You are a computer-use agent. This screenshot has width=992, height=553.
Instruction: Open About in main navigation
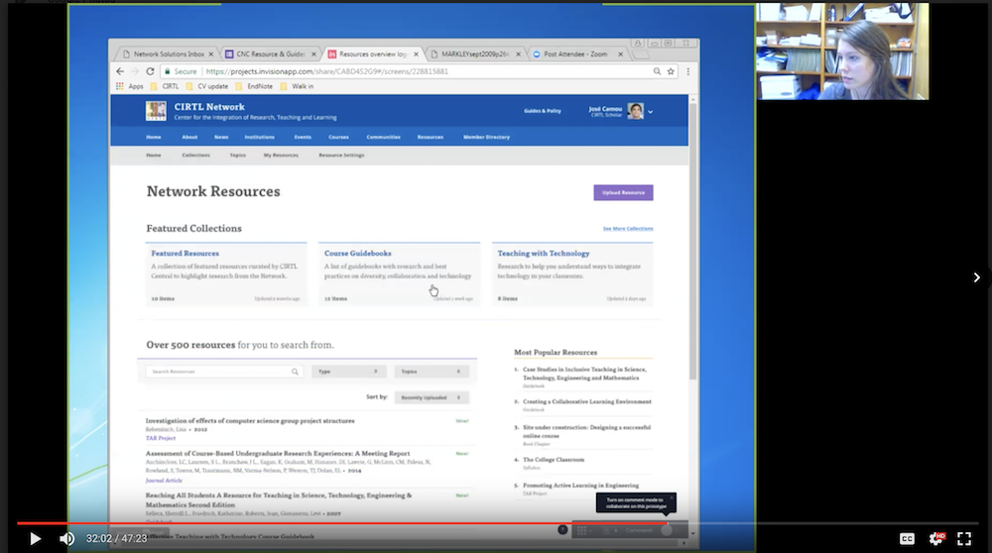(189, 137)
